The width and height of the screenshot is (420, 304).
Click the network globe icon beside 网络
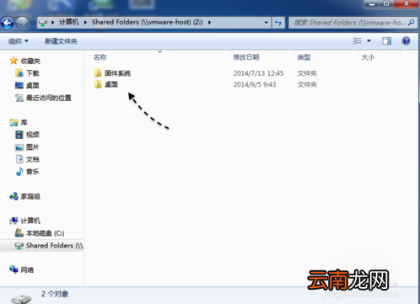13,269
